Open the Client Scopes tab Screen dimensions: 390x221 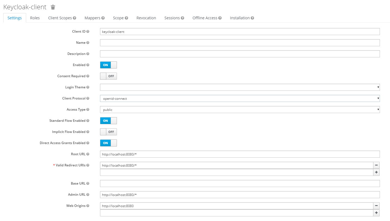point(60,18)
